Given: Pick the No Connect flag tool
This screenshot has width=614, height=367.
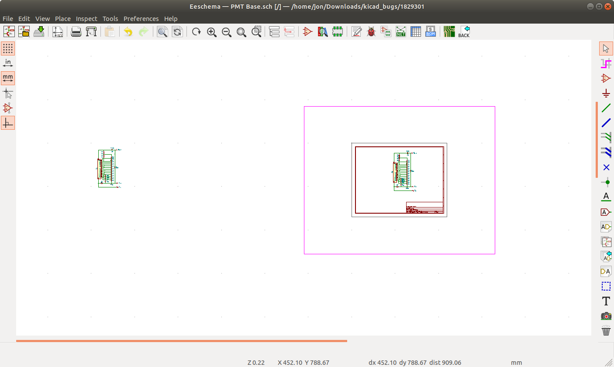Looking at the screenshot, I should 606,167.
